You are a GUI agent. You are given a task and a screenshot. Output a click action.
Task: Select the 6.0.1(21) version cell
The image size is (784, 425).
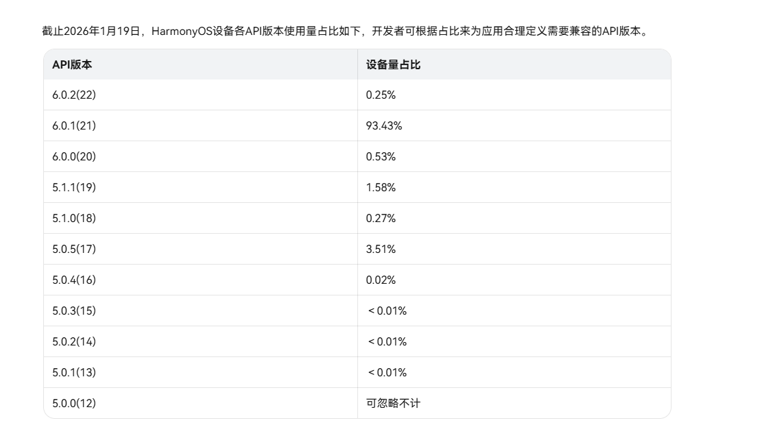pyautogui.click(x=74, y=126)
